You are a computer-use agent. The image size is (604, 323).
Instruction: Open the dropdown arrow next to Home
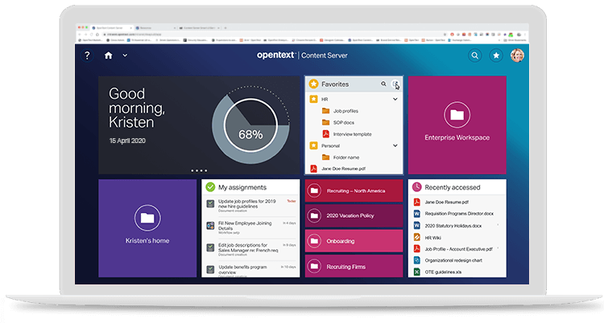125,56
